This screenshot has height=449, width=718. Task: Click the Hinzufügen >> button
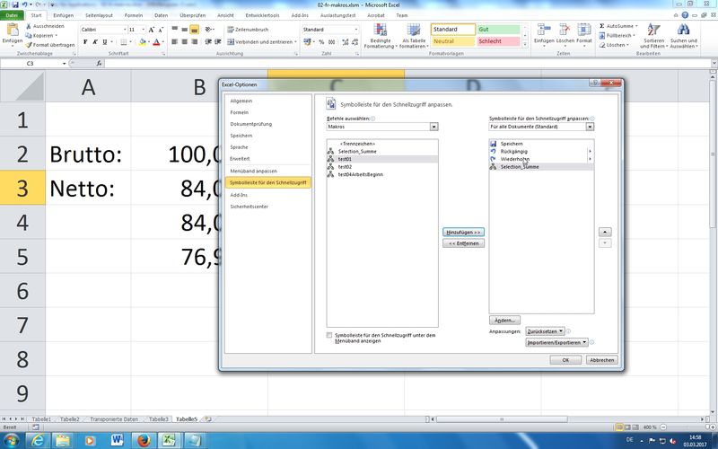coord(463,232)
